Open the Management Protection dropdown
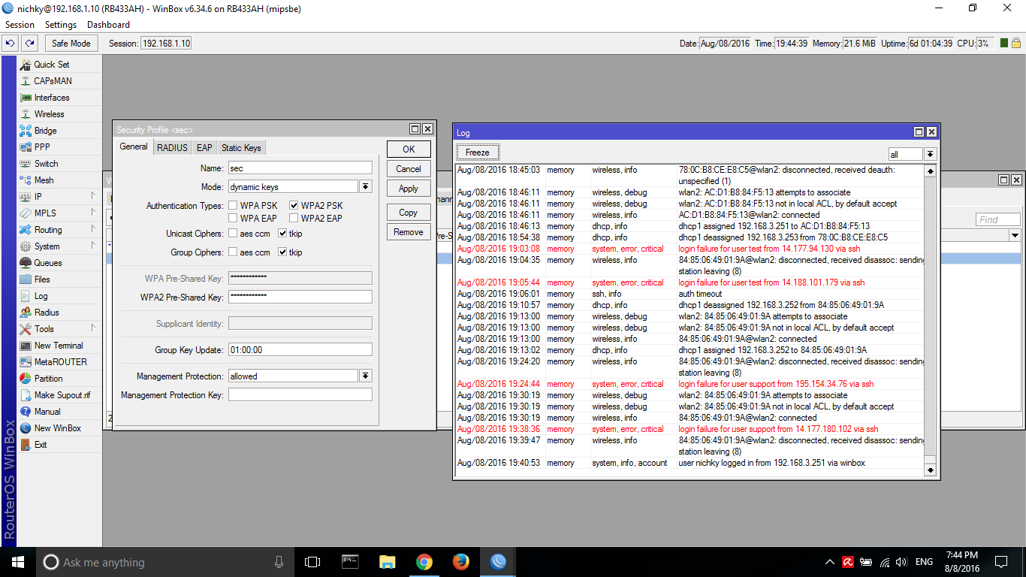Viewport: 1026px width, 577px height. (x=366, y=376)
